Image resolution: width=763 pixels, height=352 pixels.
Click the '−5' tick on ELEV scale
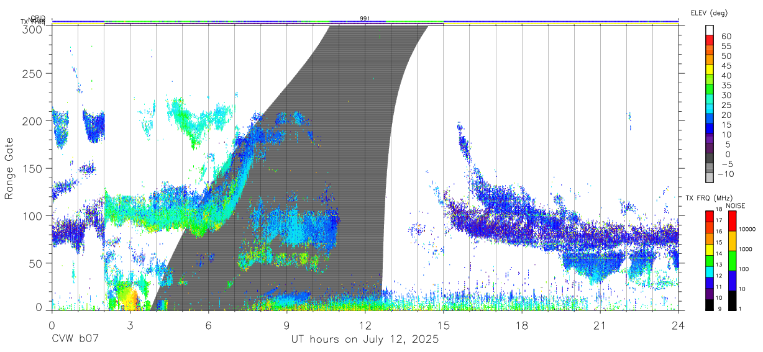(728, 165)
